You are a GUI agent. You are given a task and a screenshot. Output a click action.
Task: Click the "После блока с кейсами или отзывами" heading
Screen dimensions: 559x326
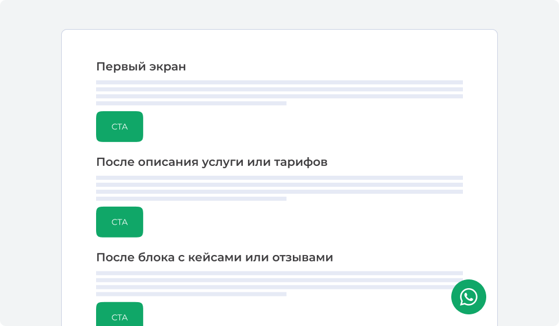tap(214, 257)
